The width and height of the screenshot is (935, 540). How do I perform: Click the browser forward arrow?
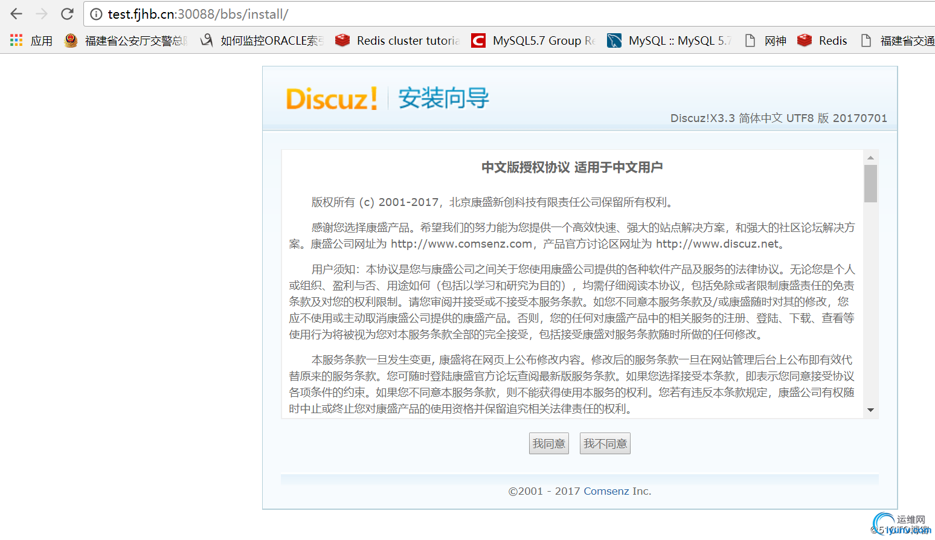(x=42, y=14)
